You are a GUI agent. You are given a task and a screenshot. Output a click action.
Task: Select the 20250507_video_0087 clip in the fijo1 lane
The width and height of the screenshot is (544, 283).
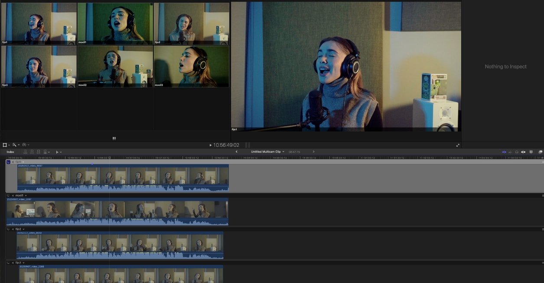(x=121, y=177)
